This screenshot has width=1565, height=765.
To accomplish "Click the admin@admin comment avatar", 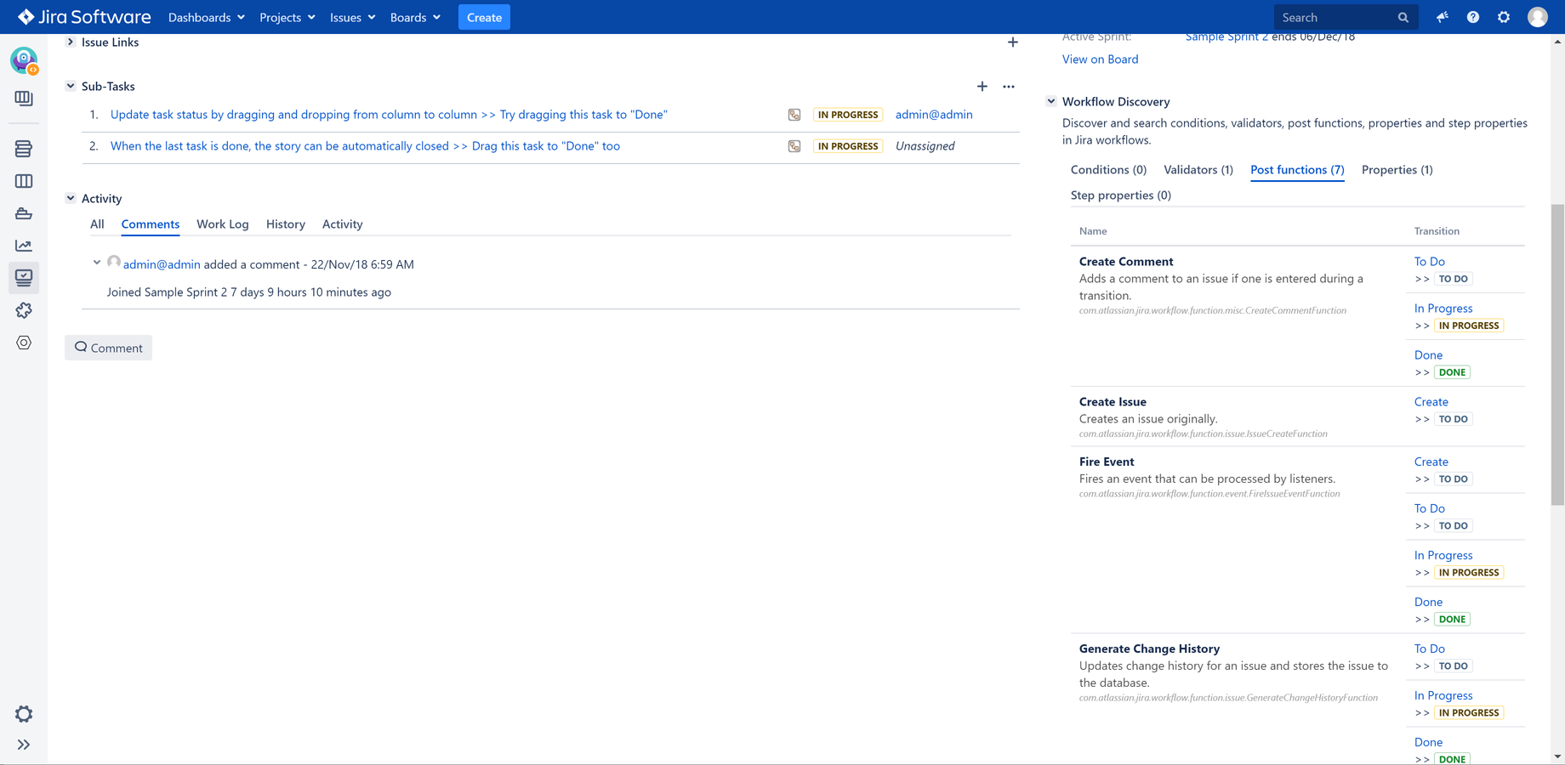I will click(x=114, y=263).
